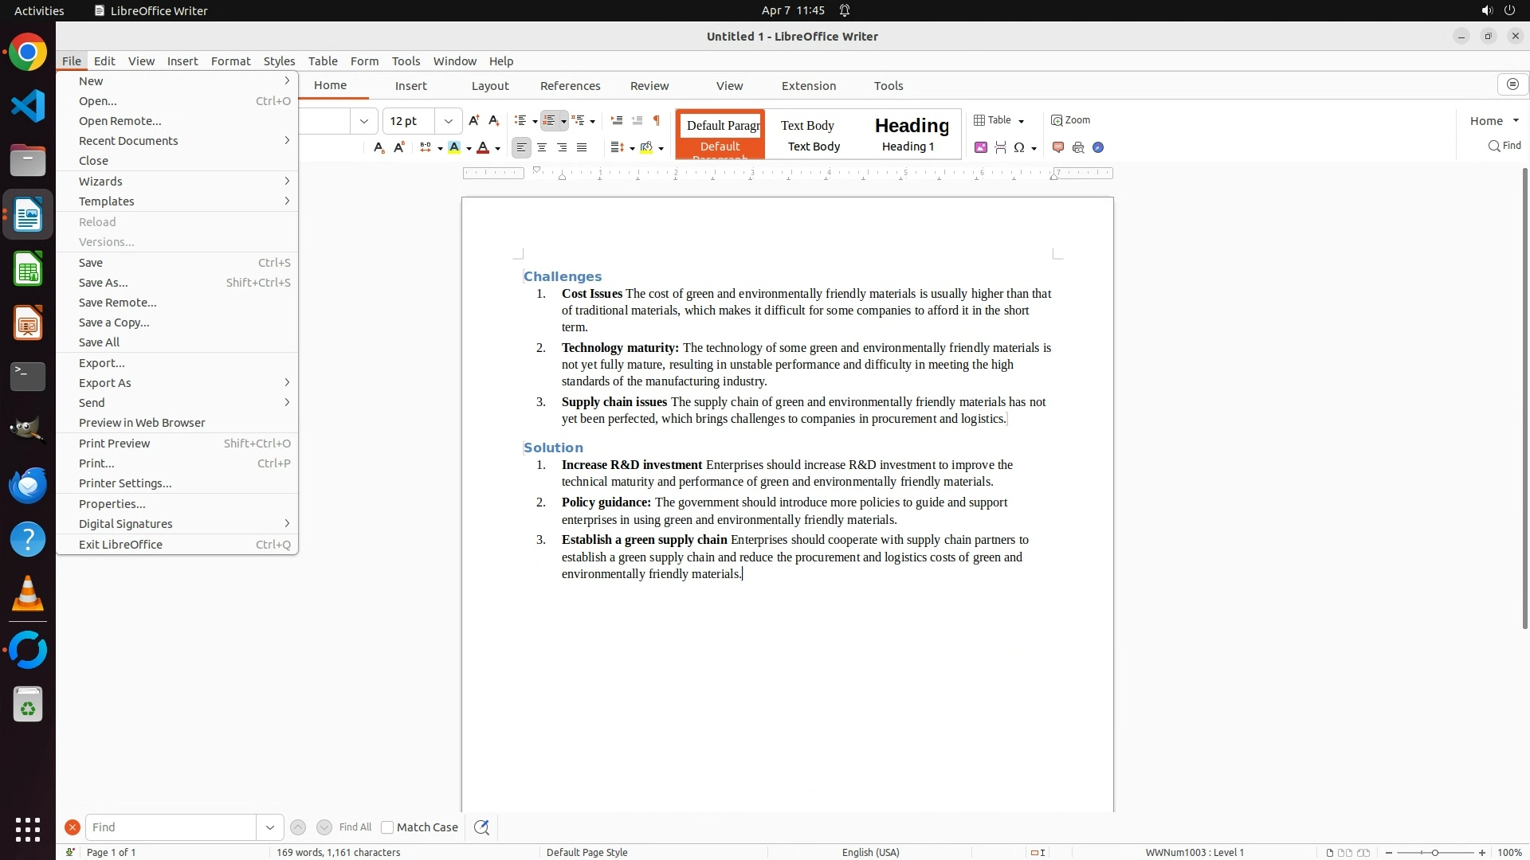Switch to the References tab
1530x860 pixels.
570,86
